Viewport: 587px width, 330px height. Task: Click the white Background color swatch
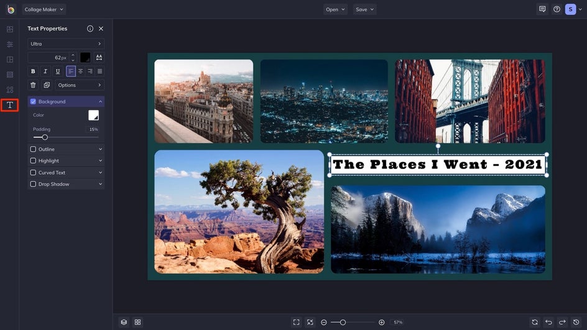click(x=94, y=115)
